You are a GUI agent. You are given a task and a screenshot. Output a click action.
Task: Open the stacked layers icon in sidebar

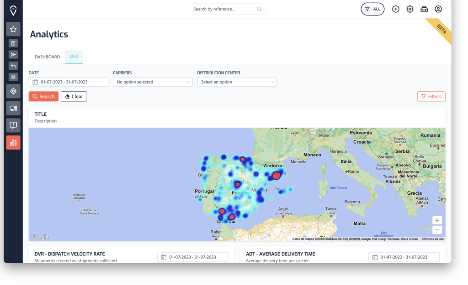pos(13,77)
